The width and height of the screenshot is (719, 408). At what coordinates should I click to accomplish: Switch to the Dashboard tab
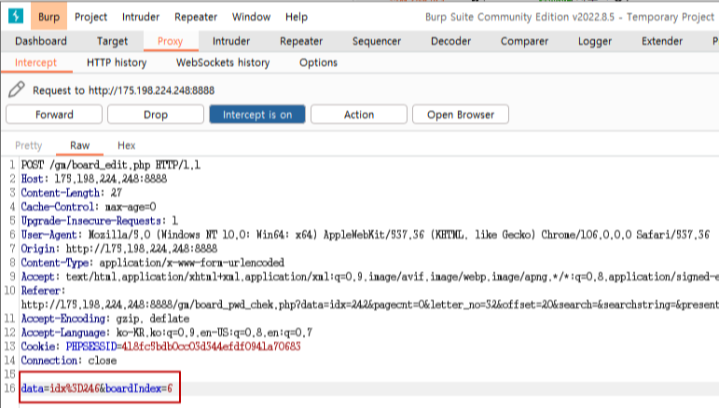(x=41, y=41)
